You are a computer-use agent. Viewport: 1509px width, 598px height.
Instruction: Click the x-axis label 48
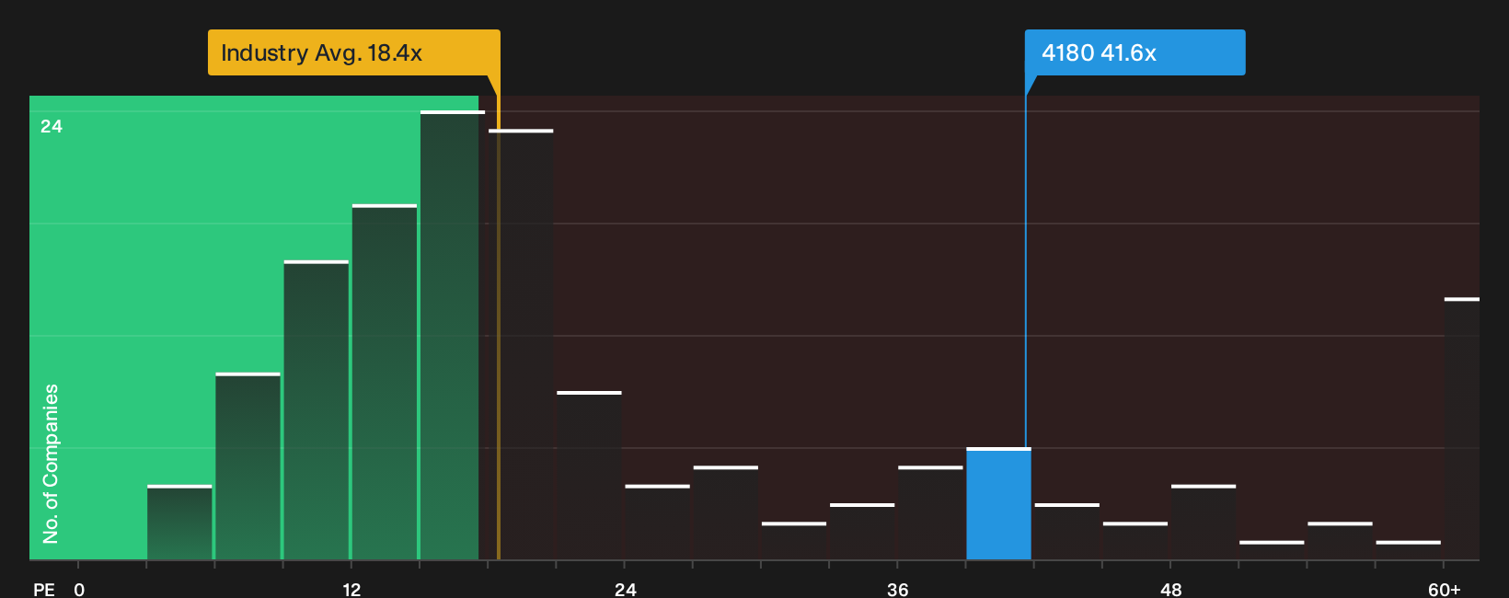(1170, 590)
